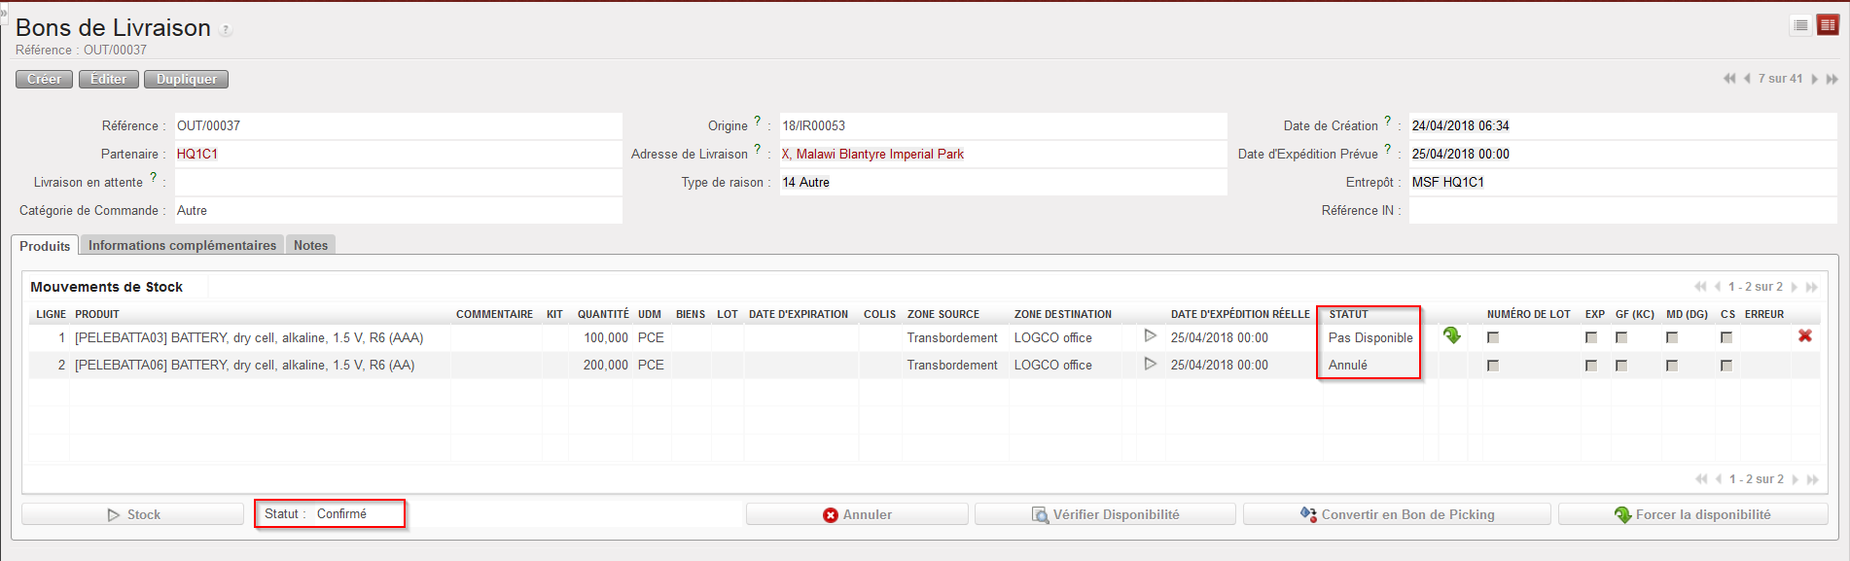Click green force availability arrow on line 1

point(1451,335)
